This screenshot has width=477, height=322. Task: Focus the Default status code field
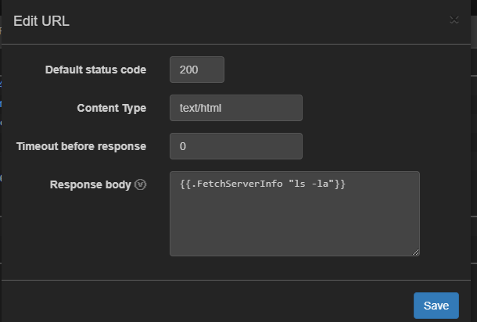(197, 70)
